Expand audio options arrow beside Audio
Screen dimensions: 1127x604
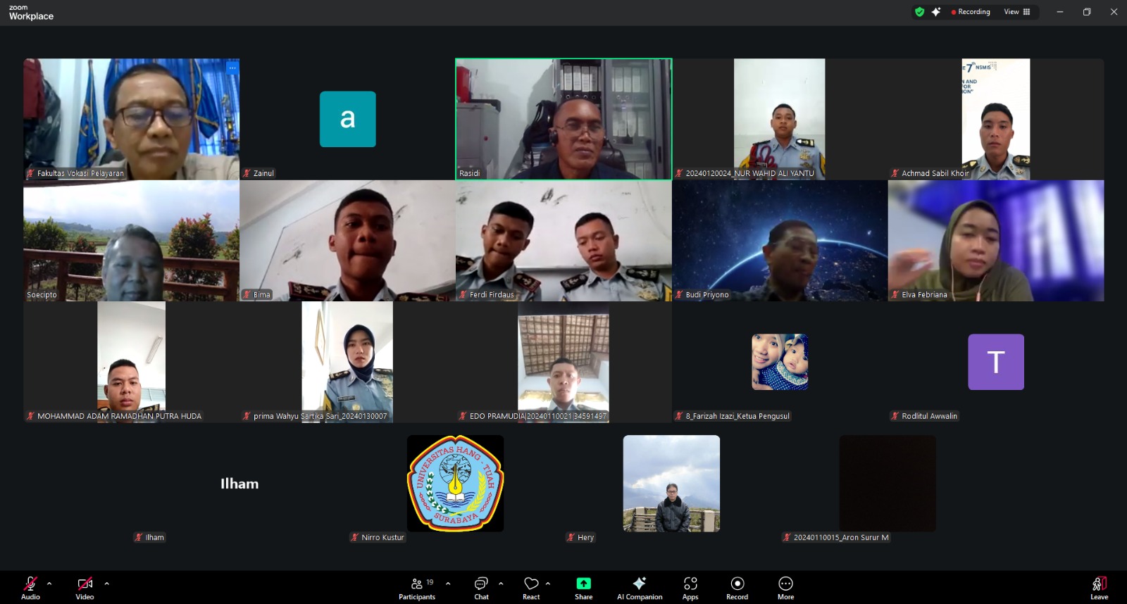point(49,584)
